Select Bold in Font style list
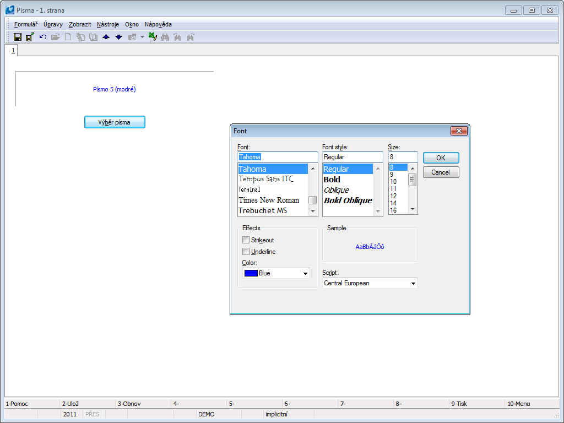The image size is (564, 423). coord(332,180)
